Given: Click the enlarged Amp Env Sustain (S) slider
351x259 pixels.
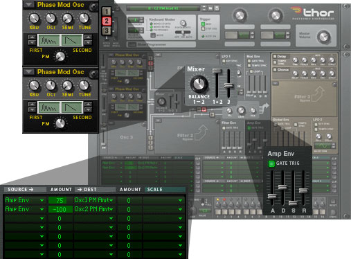Looking at the screenshot, I should pos(293,203).
